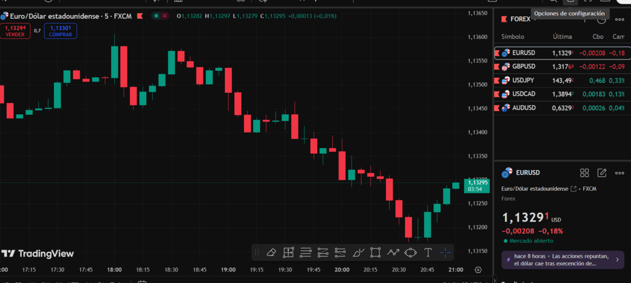
Task: Click the 143,49 last price for USDJPY
Action: [563, 80]
